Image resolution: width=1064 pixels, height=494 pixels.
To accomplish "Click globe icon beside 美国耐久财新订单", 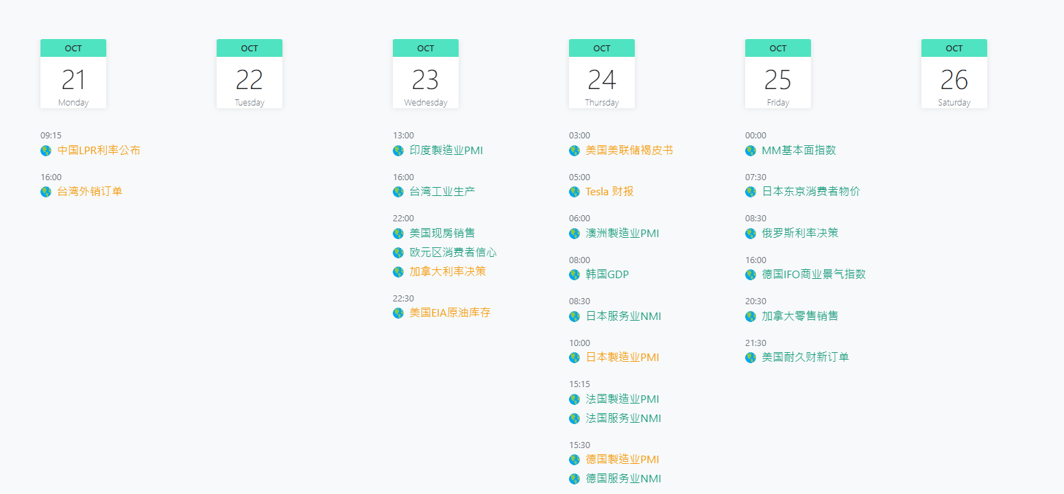I will click(x=751, y=358).
